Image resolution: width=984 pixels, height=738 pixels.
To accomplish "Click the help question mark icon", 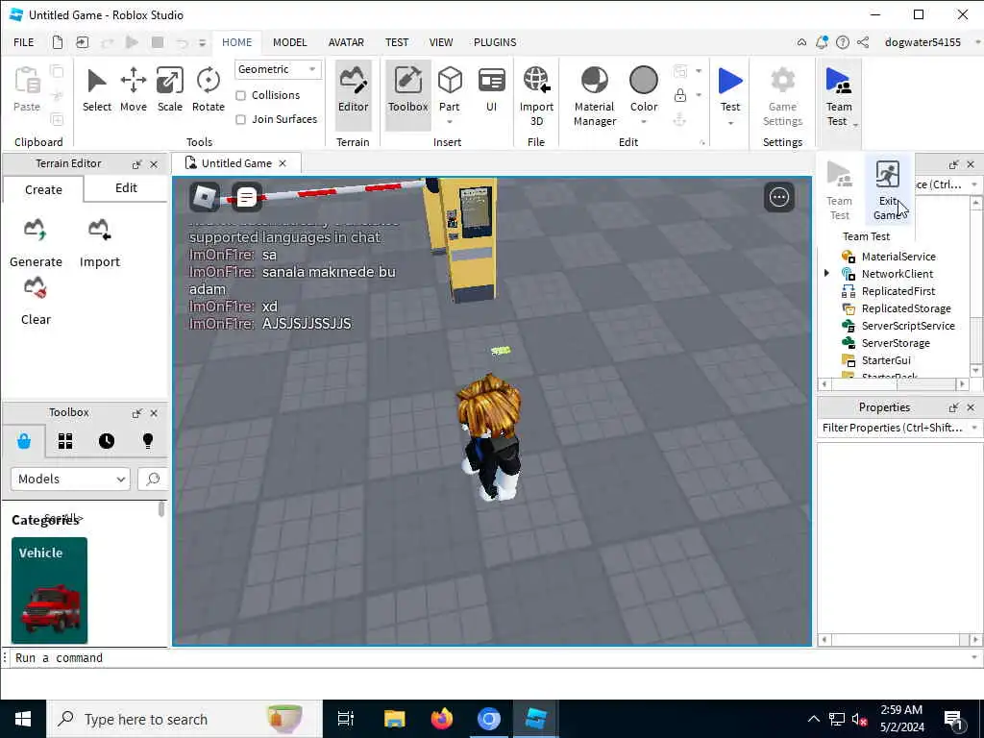I will pyautogui.click(x=843, y=42).
